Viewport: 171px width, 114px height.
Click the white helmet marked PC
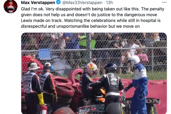tap(134, 61)
